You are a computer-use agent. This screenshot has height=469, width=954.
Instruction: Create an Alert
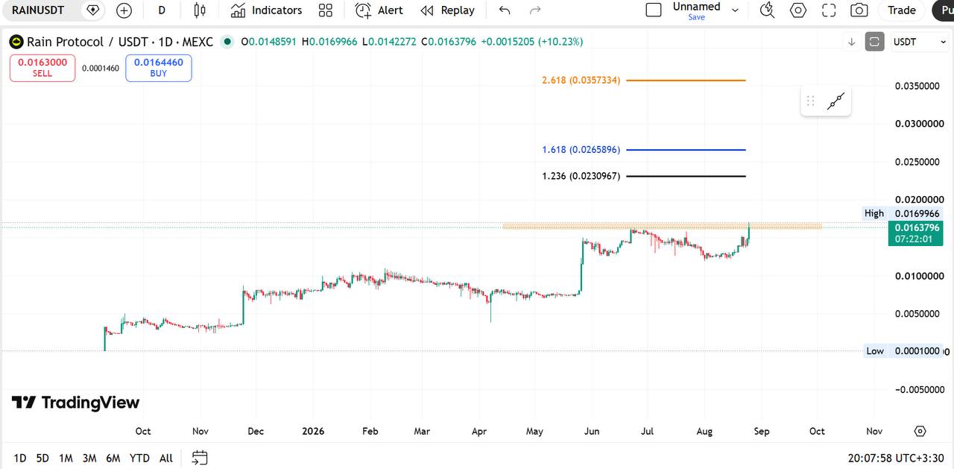click(379, 10)
